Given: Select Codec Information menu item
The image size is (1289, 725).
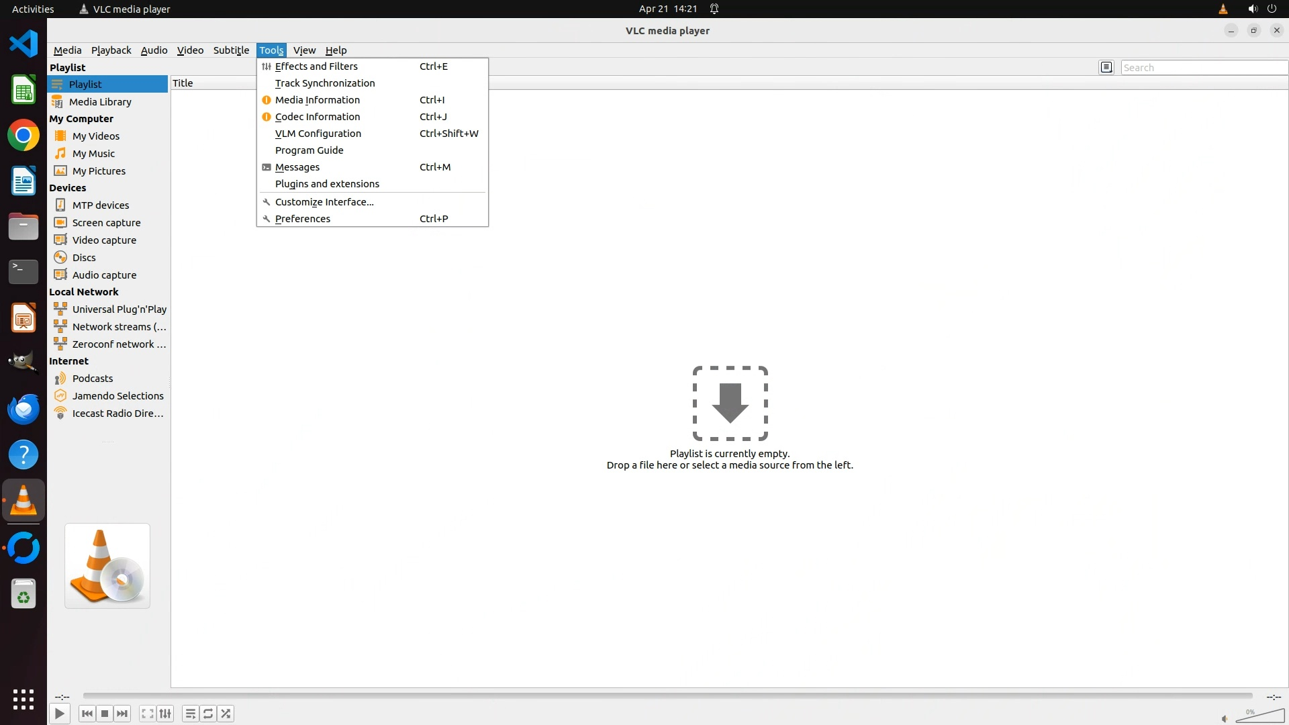Looking at the screenshot, I should tap(318, 117).
